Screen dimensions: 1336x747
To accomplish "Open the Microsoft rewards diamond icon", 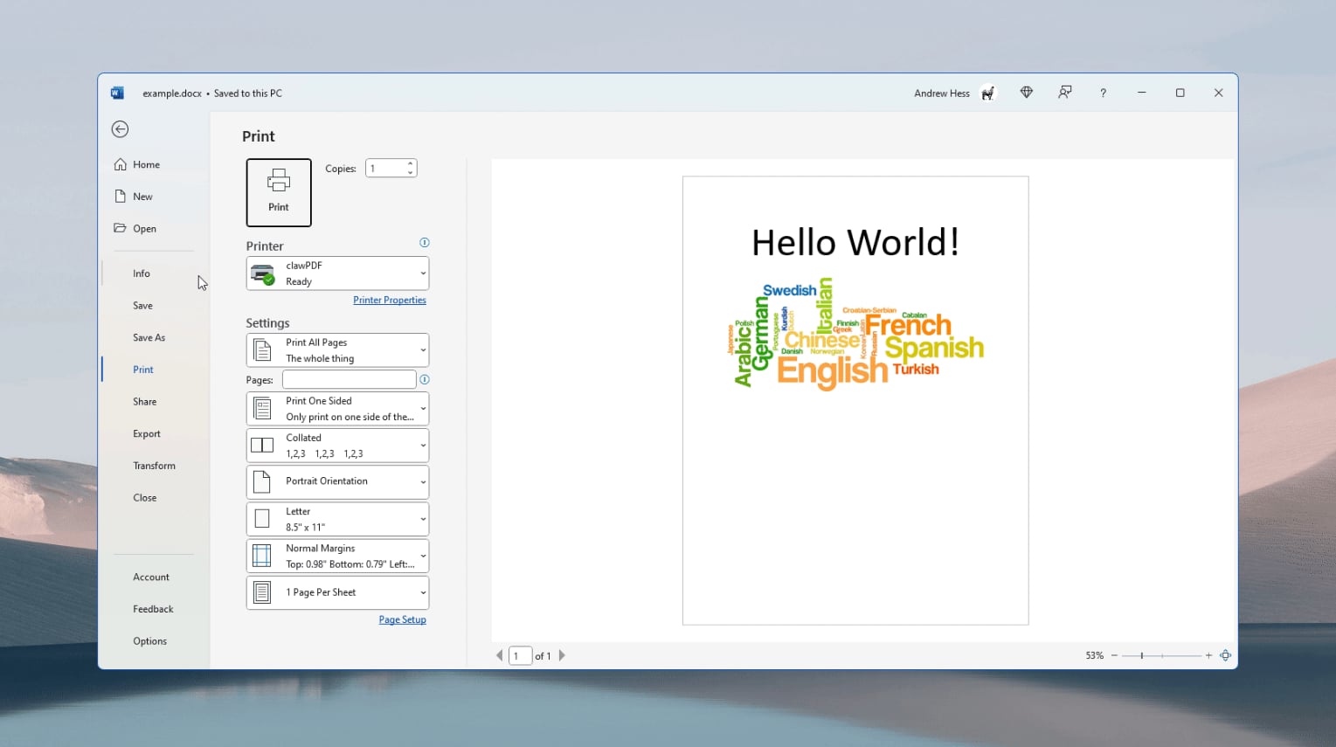I will tap(1027, 93).
